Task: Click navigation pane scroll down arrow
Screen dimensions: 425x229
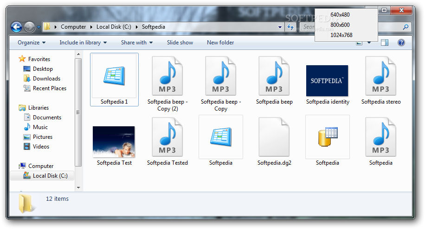Action: (78, 188)
